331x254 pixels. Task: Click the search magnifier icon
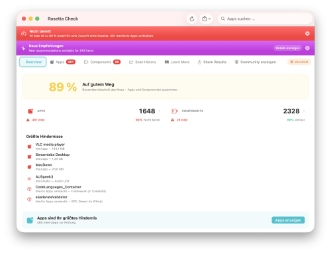[223, 19]
